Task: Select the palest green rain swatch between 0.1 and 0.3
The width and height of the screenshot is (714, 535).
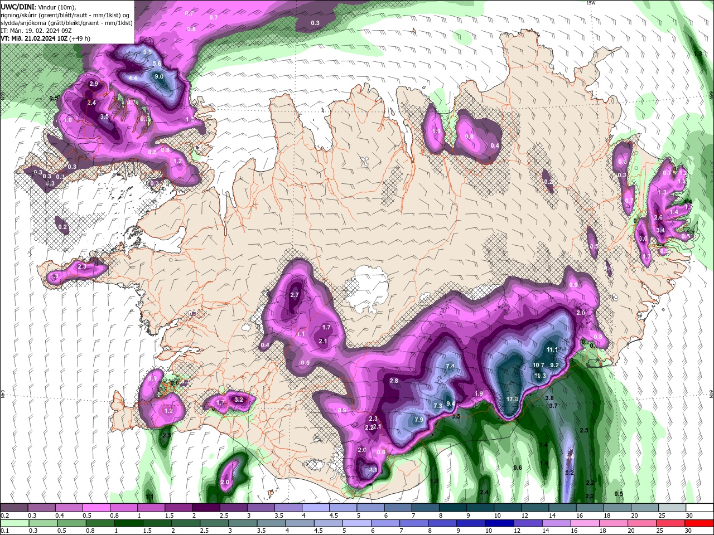Action: (14, 523)
